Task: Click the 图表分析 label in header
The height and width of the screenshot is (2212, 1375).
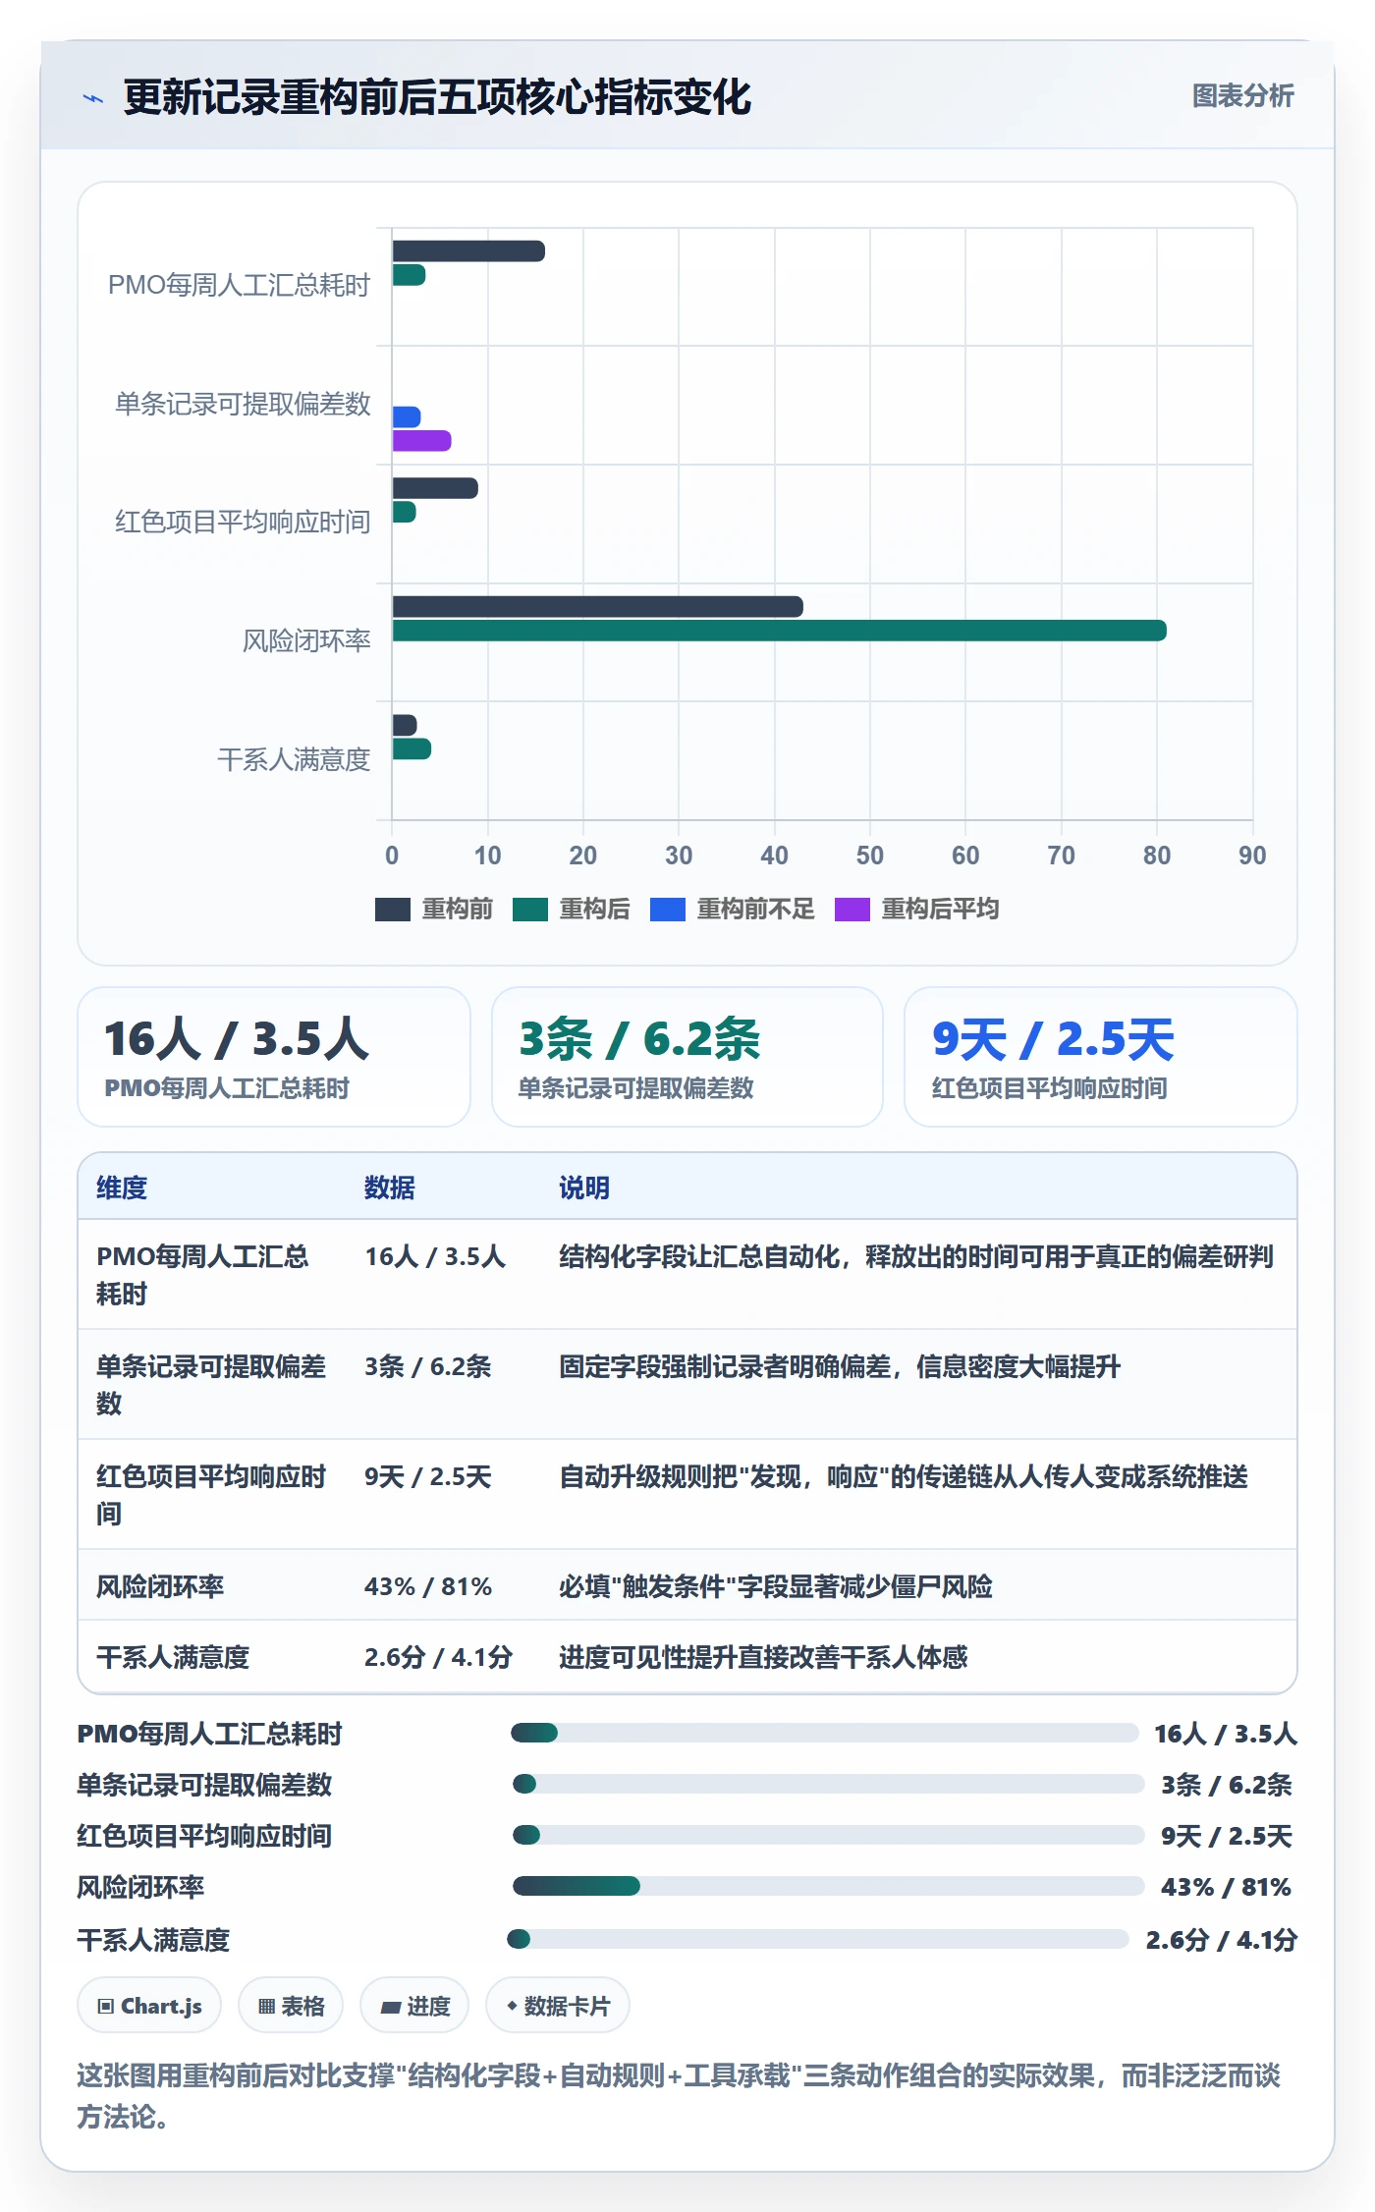Action: click(x=1242, y=95)
